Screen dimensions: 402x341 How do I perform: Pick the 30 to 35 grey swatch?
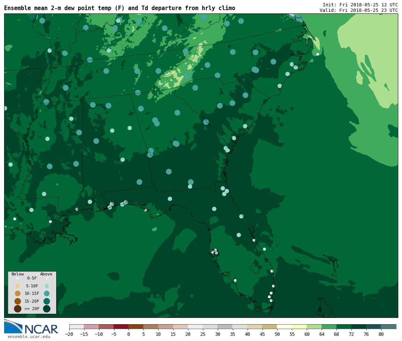(x=225, y=326)
